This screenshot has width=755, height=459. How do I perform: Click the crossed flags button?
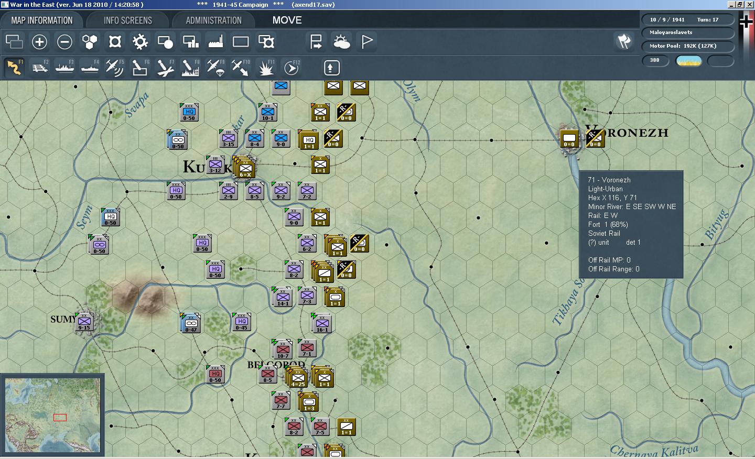click(624, 41)
